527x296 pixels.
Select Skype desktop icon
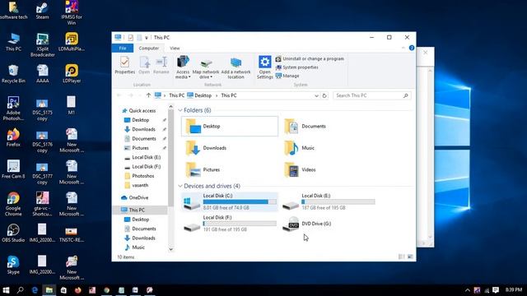[x=13, y=265]
